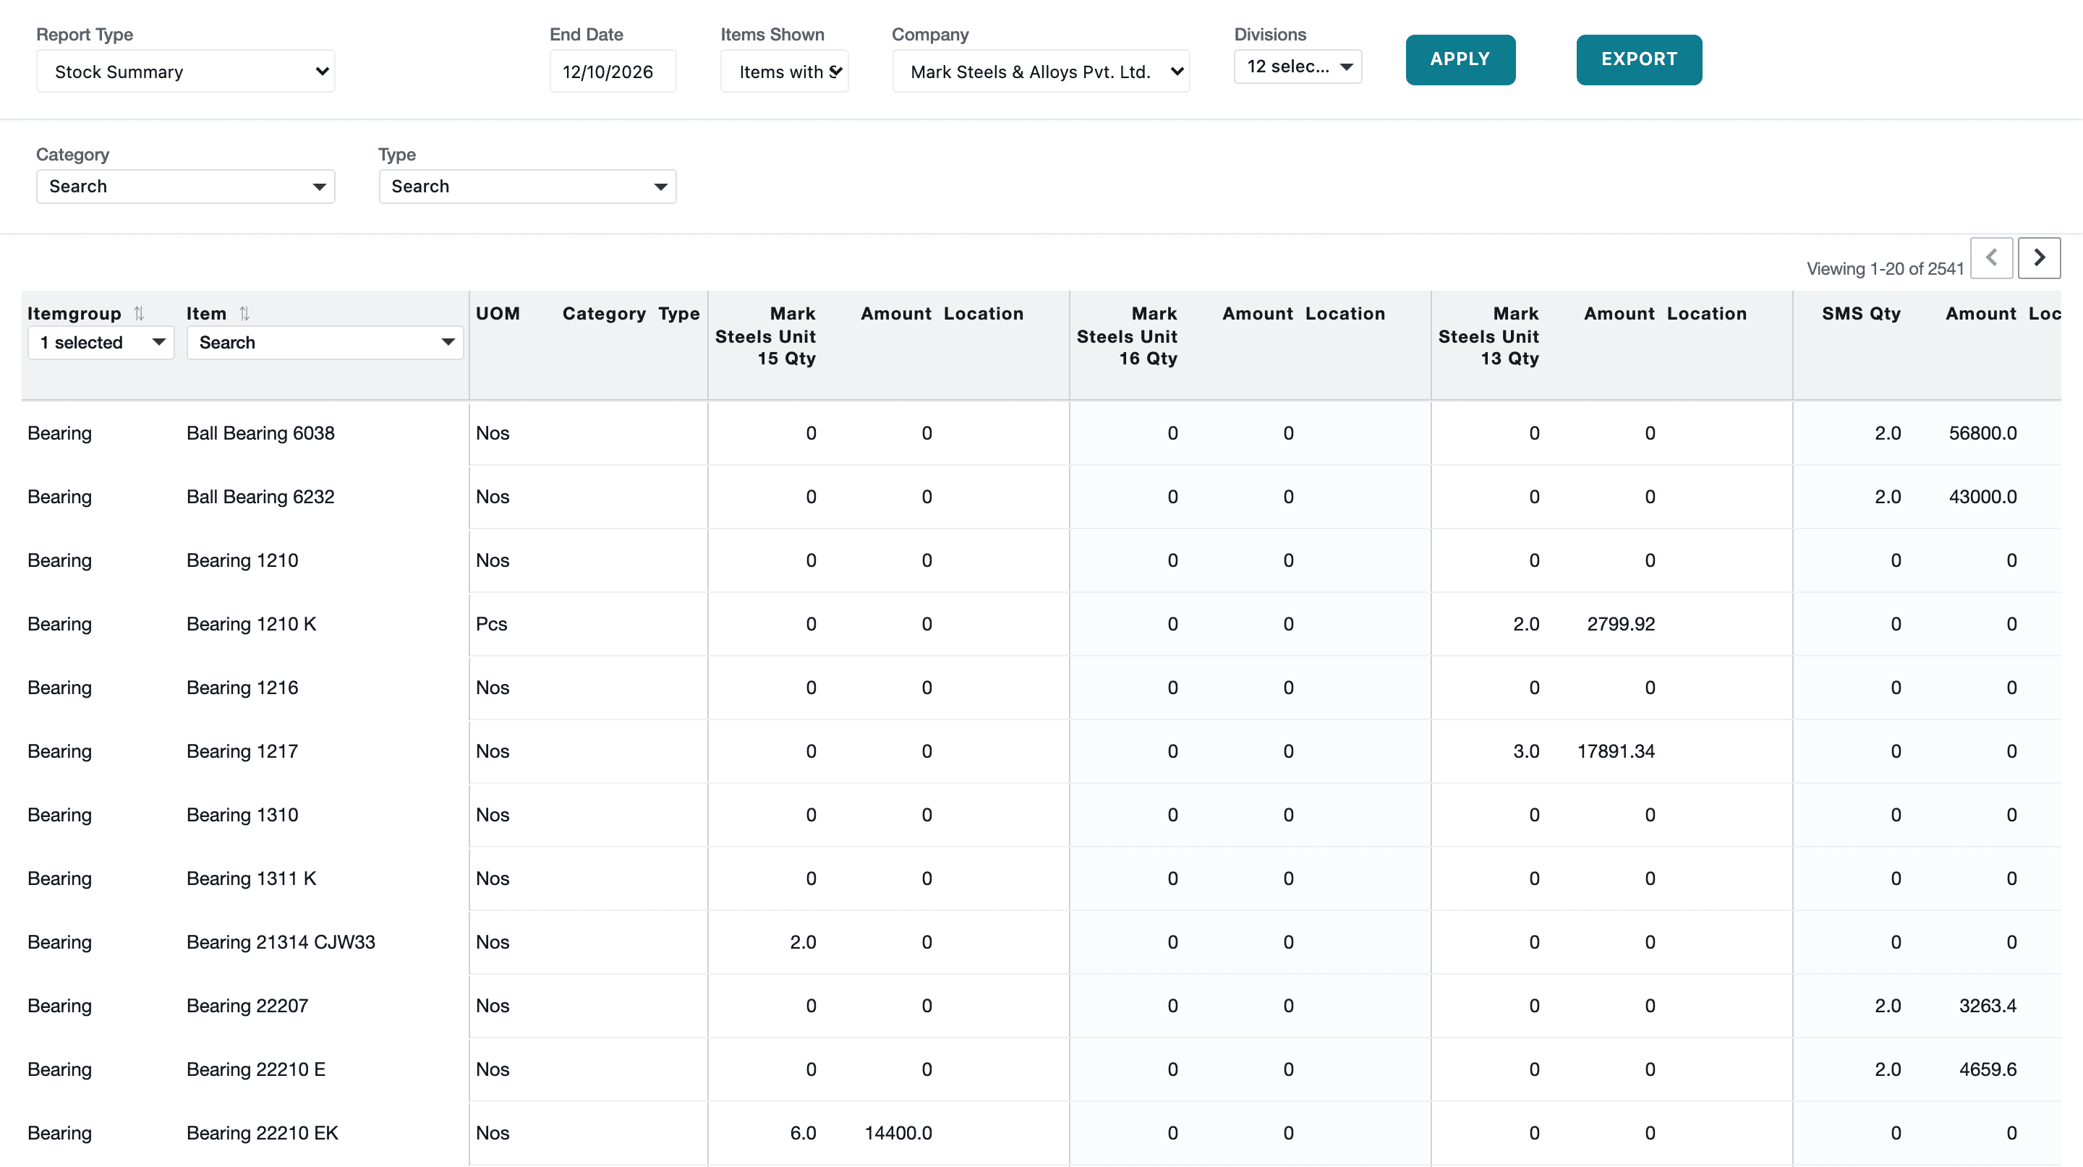Image resolution: width=2083 pixels, height=1167 pixels.
Task: Open the Company dropdown
Action: point(1041,71)
